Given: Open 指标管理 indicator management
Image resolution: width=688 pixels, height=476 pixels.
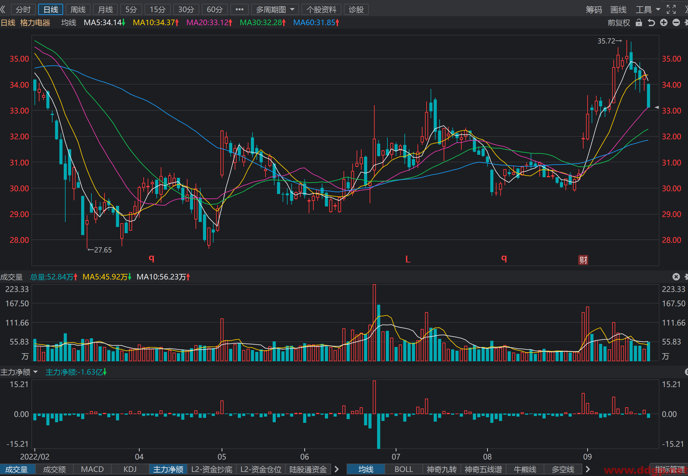Looking at the screenshot, I should tap(670, 469).
